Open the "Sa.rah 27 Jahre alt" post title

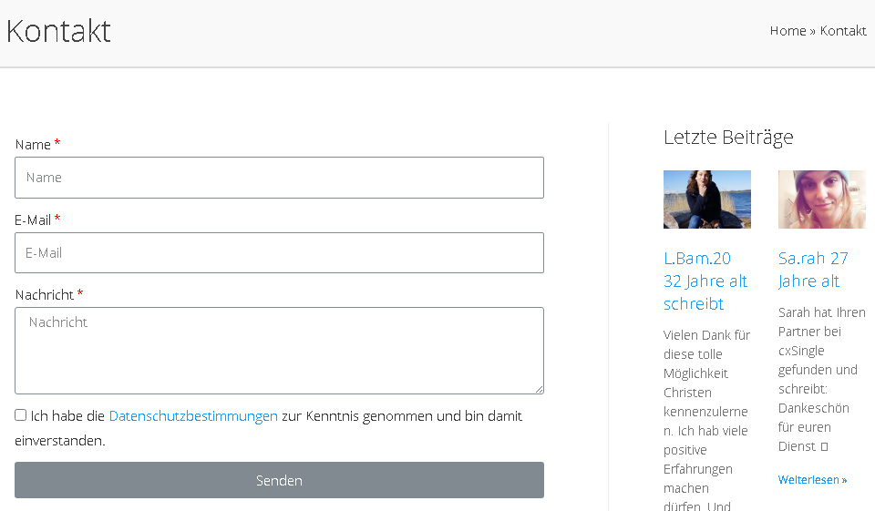(x=813, y=270)
